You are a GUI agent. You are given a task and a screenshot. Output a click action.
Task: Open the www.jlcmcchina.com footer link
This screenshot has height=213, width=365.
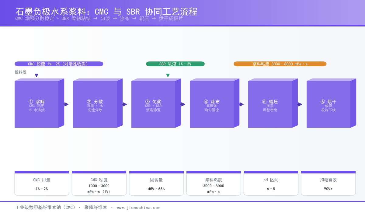[x=138, y=208]
